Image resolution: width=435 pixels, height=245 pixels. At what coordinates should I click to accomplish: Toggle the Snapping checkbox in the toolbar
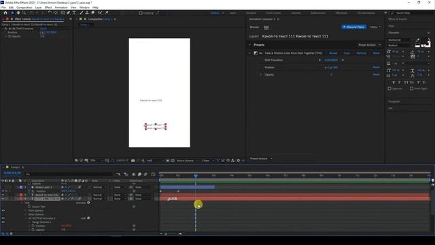(x=141, y=13)
